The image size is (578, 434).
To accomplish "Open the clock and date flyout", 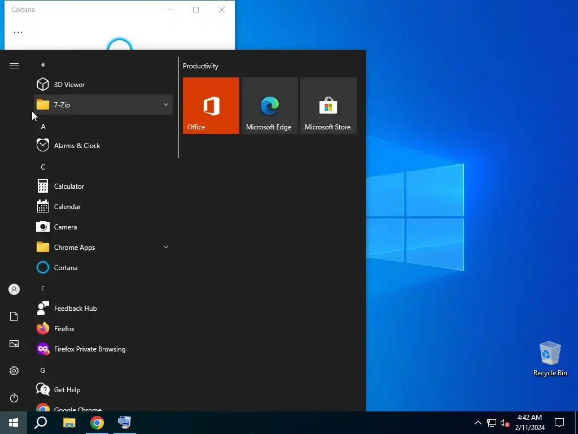I will point(529,423).
